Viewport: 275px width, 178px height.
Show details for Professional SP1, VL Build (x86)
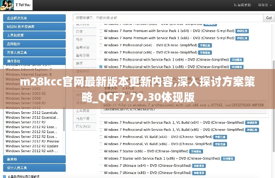click(252, 130)
